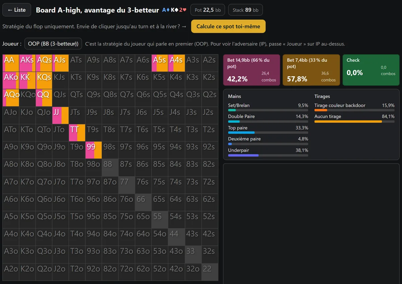Select the Bet 7,4bb (33% du pot) card
Viewport: 402px width, 284px height.
tap(311, 70)
